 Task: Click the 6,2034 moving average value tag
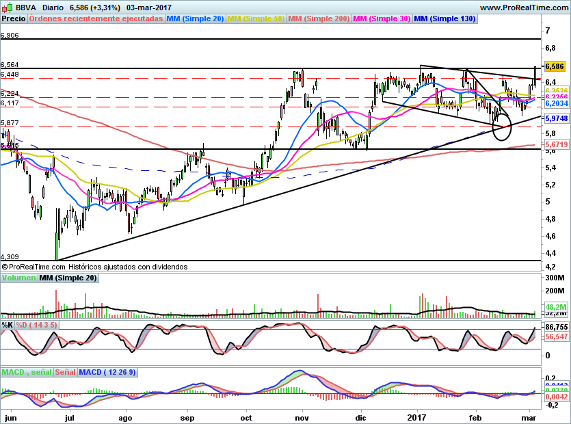tap(557, 103)
